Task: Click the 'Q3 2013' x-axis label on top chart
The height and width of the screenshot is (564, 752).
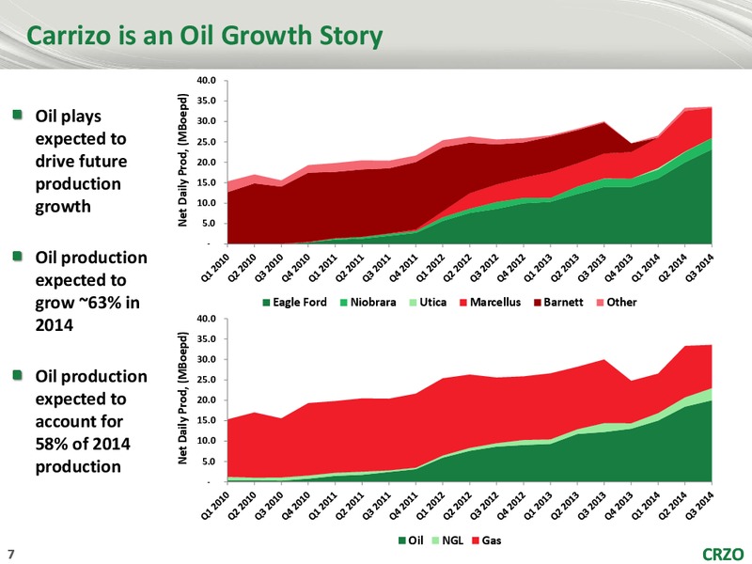Action: [592, 267]
